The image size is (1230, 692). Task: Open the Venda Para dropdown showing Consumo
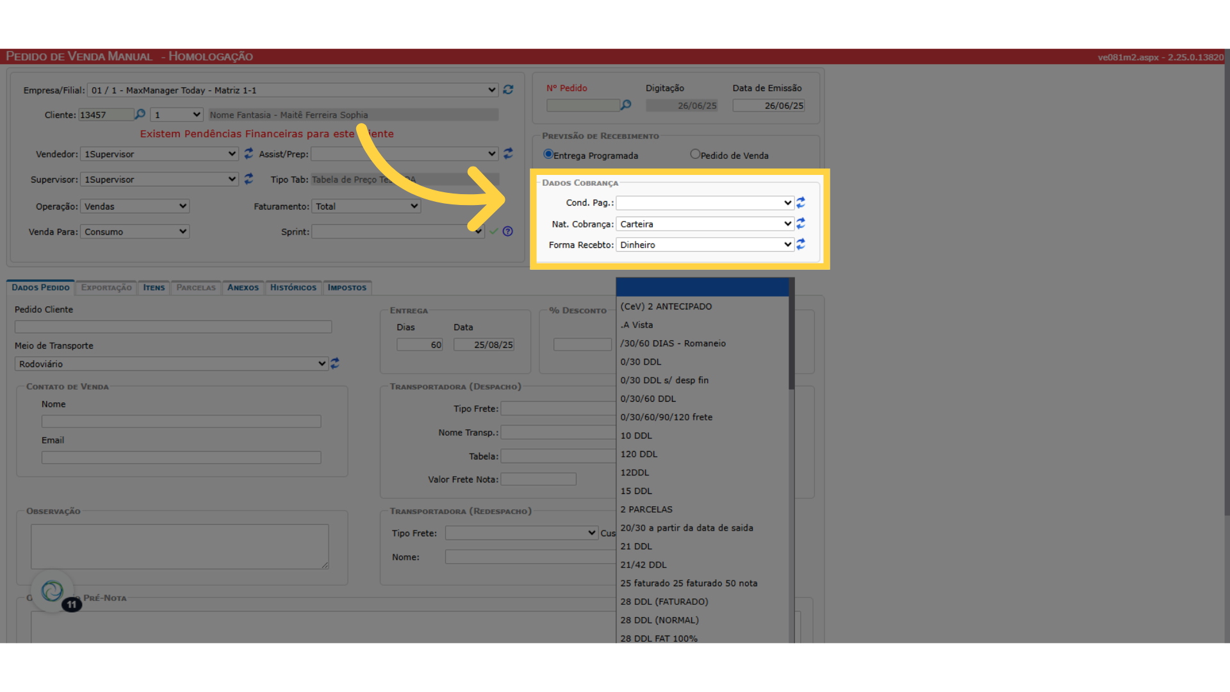[135, 232]
